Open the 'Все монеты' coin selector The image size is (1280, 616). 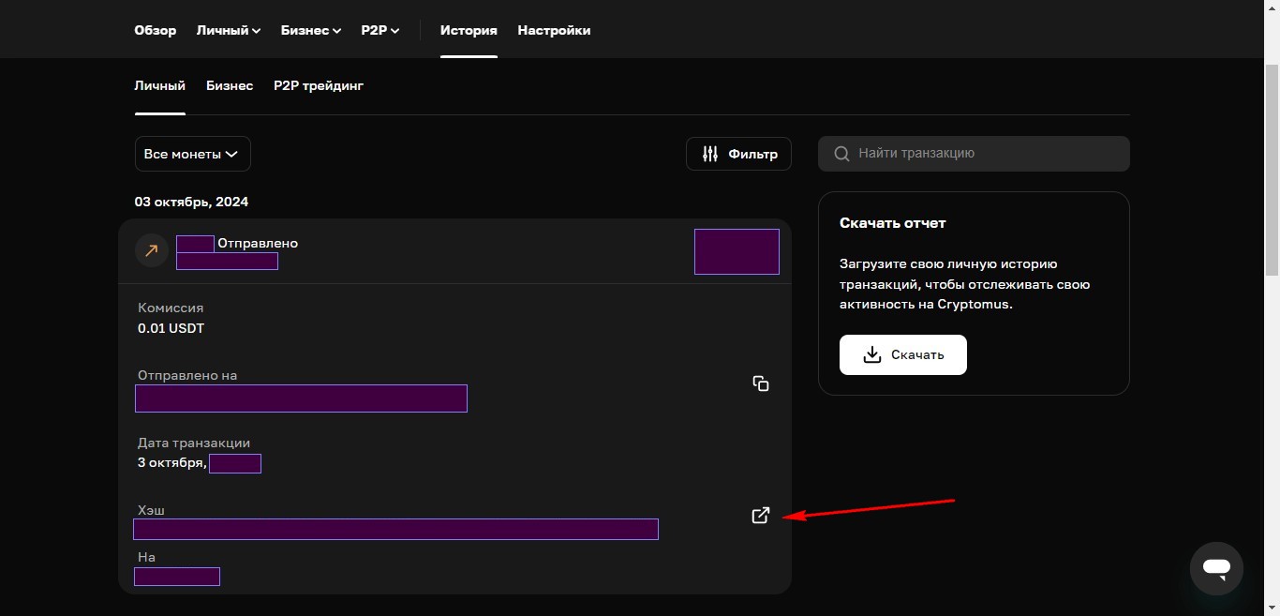193,154
